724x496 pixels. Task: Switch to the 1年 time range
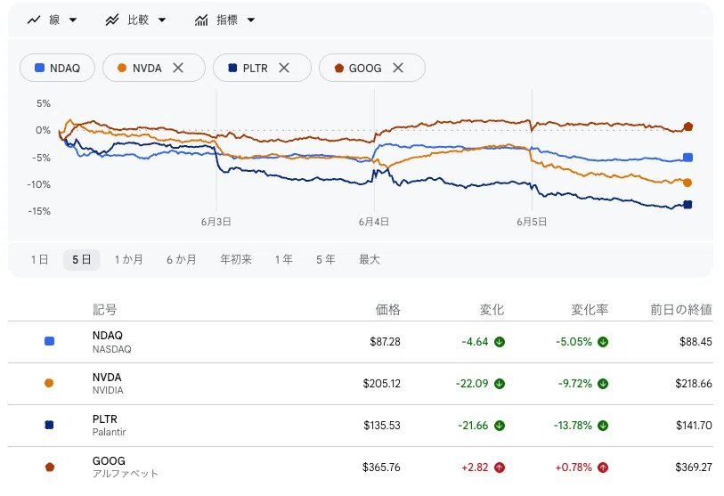click(x=283, y=259)
